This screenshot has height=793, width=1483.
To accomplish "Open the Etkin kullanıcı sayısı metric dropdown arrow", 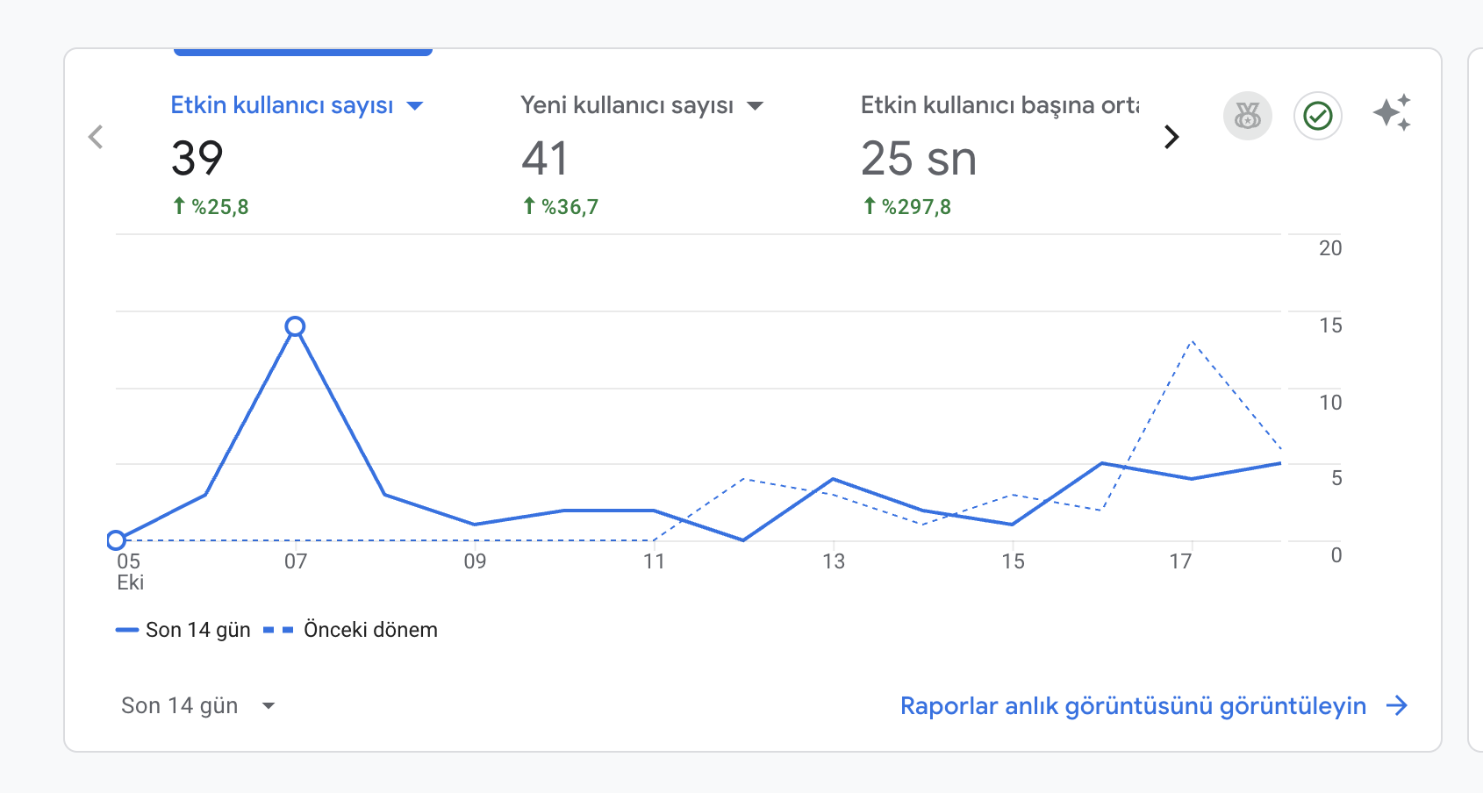I will 415,106.
